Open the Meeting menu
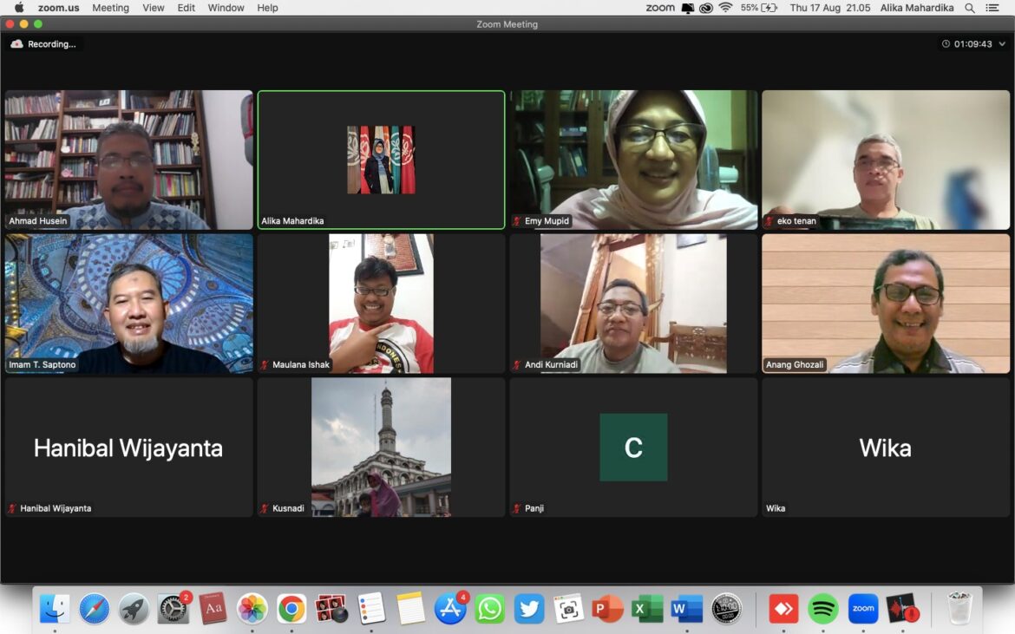 (110, 8)
